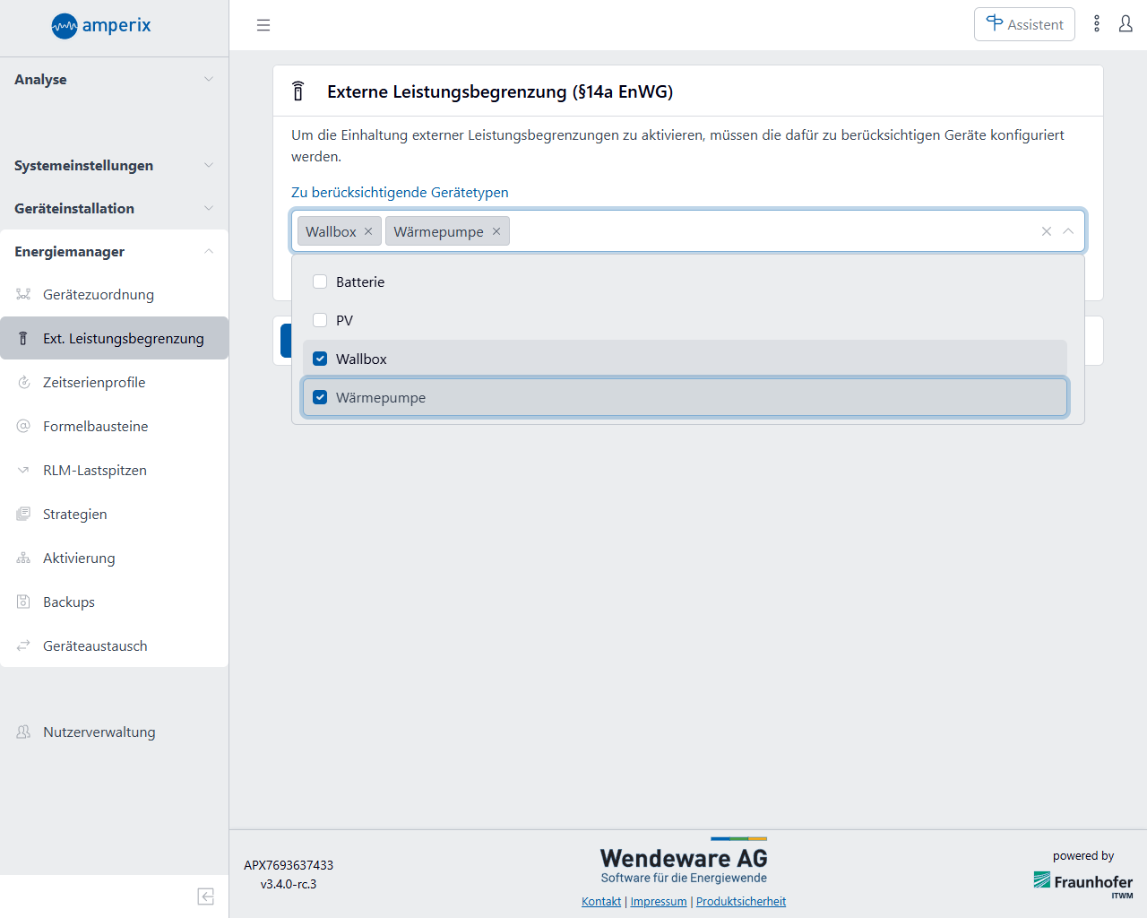Check the PV checkbox

320,320
